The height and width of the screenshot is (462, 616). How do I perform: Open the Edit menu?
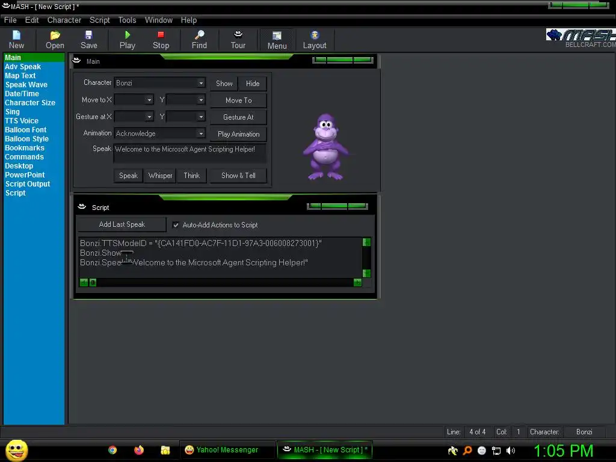click(32, 20)
